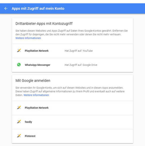The height and width of the screenshot is (146, 145).
Task: Expand the Pinterest sign-in row
Action: pos(72,136)
